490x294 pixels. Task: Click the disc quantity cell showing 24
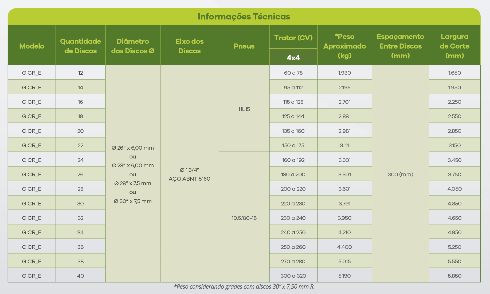(x=80, y=160)
